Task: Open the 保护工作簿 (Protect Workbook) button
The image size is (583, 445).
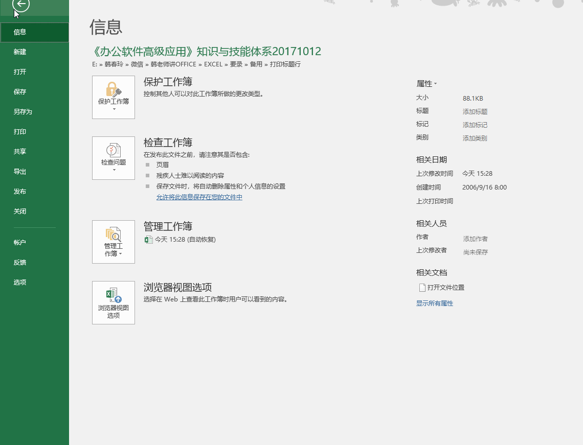Action: coord(114,97)
